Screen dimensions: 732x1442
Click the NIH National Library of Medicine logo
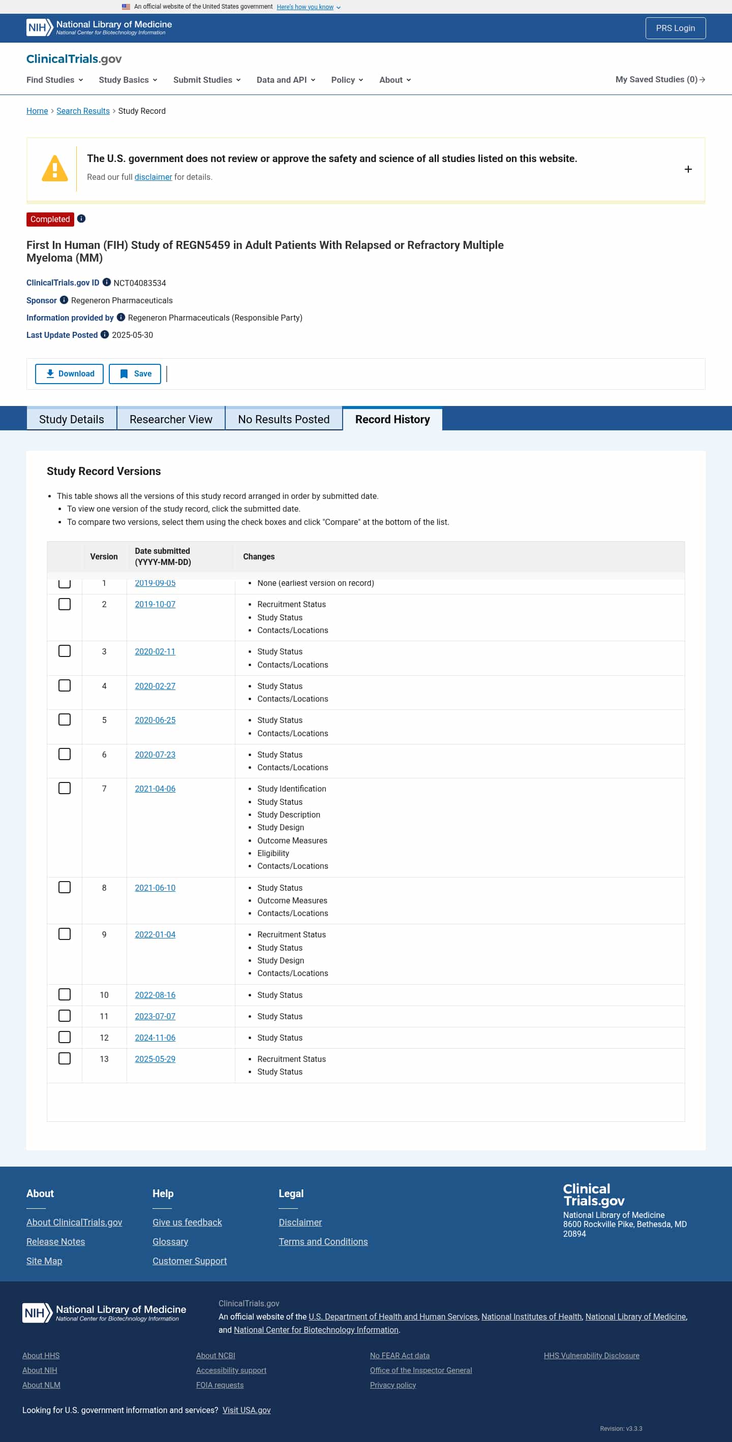pos(99,27)
